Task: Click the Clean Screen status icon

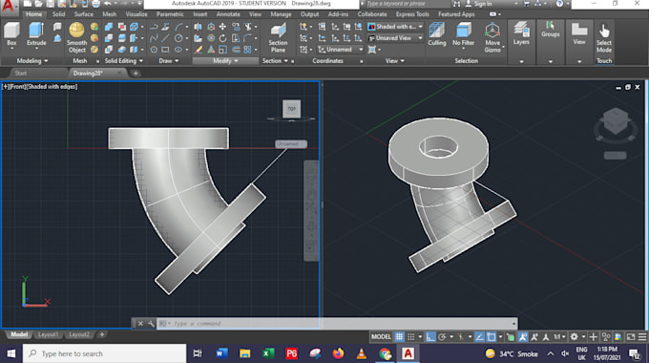Action: (x=630, y=337)
